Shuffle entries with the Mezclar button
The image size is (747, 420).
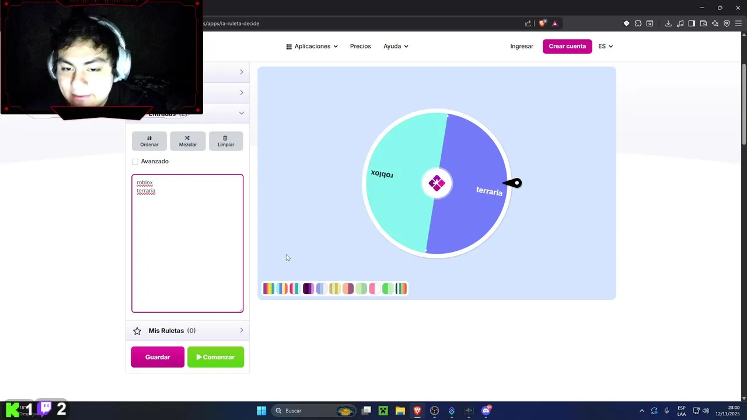tap(187, 141)
